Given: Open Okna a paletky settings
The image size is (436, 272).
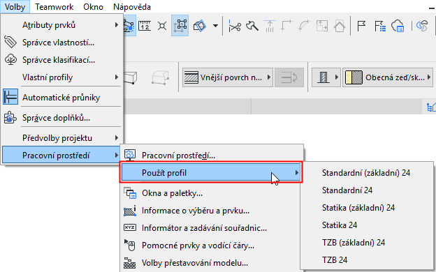Looking at the screenshot, I should (x=211, y=193).
